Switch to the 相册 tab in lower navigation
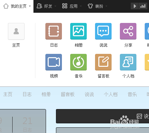This screenshot has height=133, width=149. (x=46, y=94)
